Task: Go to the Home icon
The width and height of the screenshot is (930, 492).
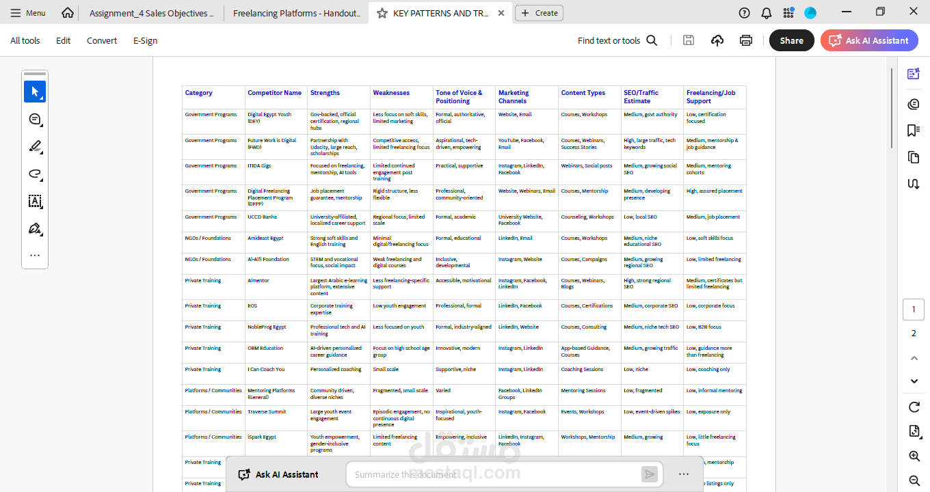Action: point(67,13)
